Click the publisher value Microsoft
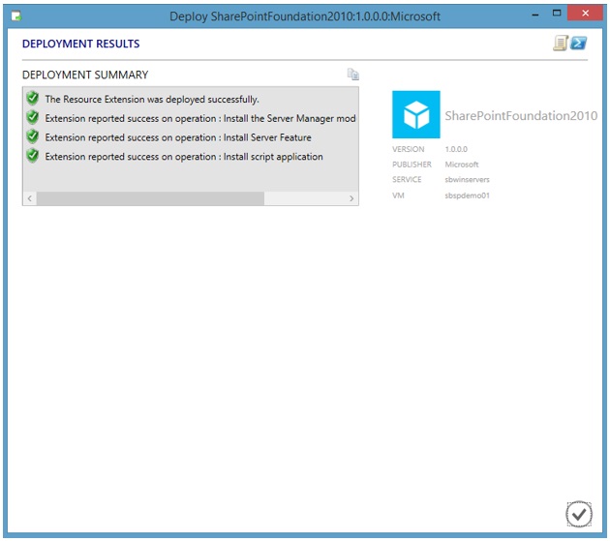Viewport: 610px width, 541px height. (462, 165)
